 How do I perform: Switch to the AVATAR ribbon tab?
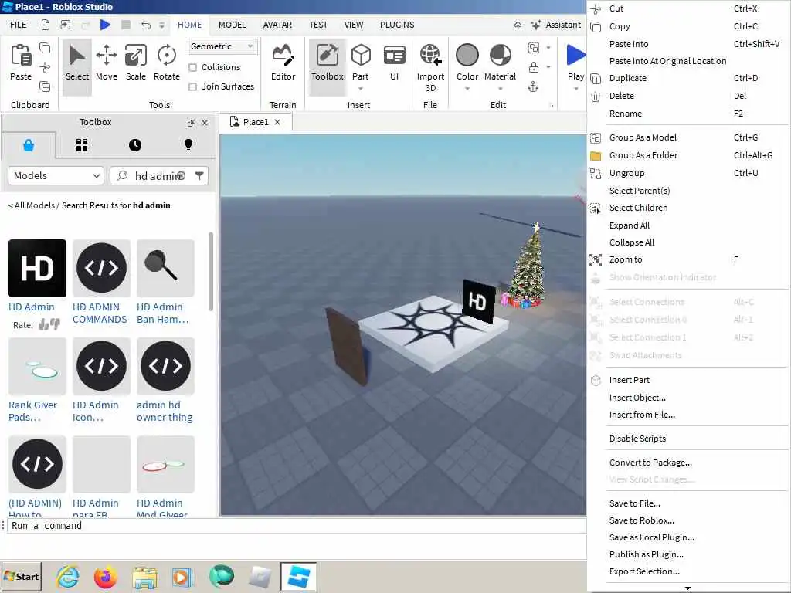click(277, 25)
